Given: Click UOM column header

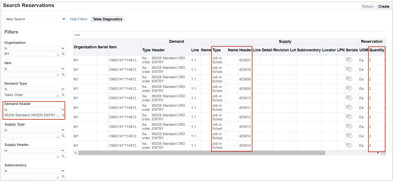Looking at the screenshot, I should (x=363, y=50).
